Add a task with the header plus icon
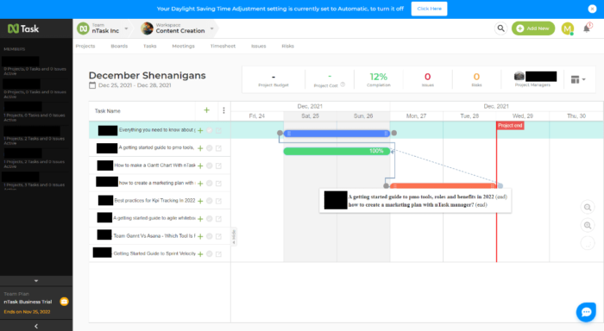Image resolution: width=604 pixels, height=331 pixels. 206,110
